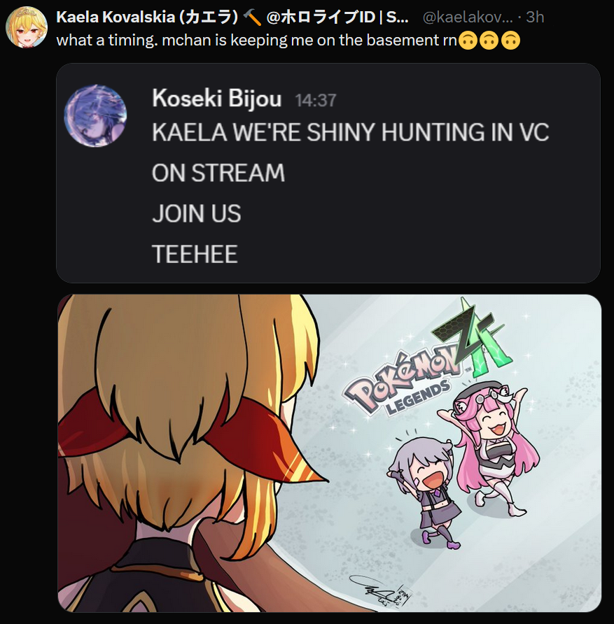This screenshot has width=614, height=624.
Task: Click the tweet text about the basement
Action: point(256,40)
